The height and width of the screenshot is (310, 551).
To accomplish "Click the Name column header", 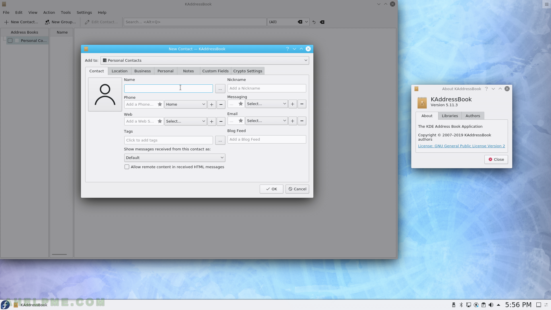I will click(x=62, y=32).
